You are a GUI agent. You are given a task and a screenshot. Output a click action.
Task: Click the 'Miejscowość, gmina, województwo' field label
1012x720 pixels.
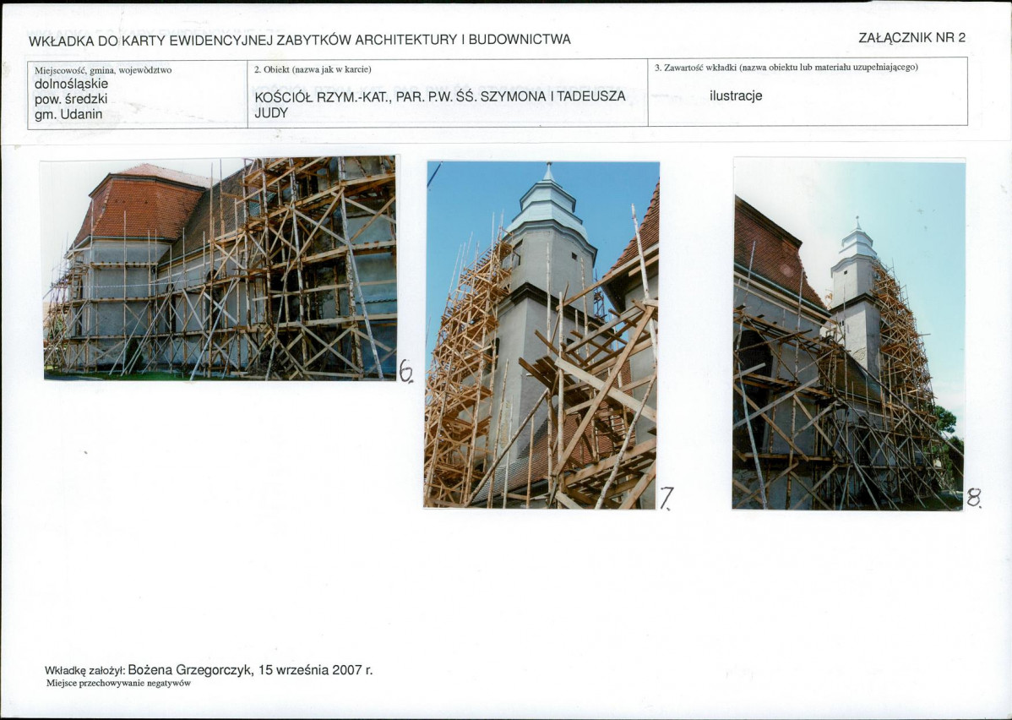click(x=103, y=70)
